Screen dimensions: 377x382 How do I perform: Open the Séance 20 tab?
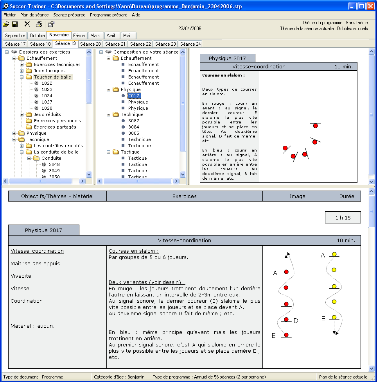[x=90, y=44]
